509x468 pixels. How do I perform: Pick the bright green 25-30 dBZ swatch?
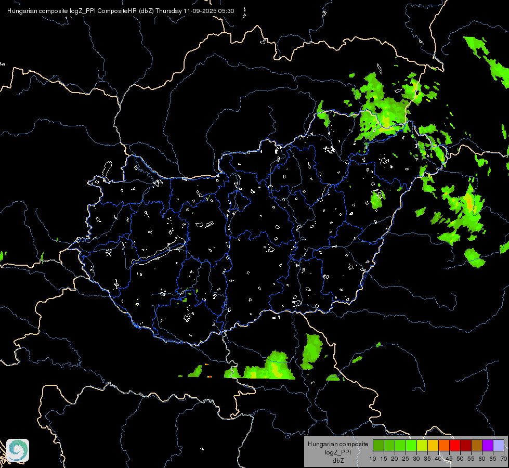click(411, 445)
